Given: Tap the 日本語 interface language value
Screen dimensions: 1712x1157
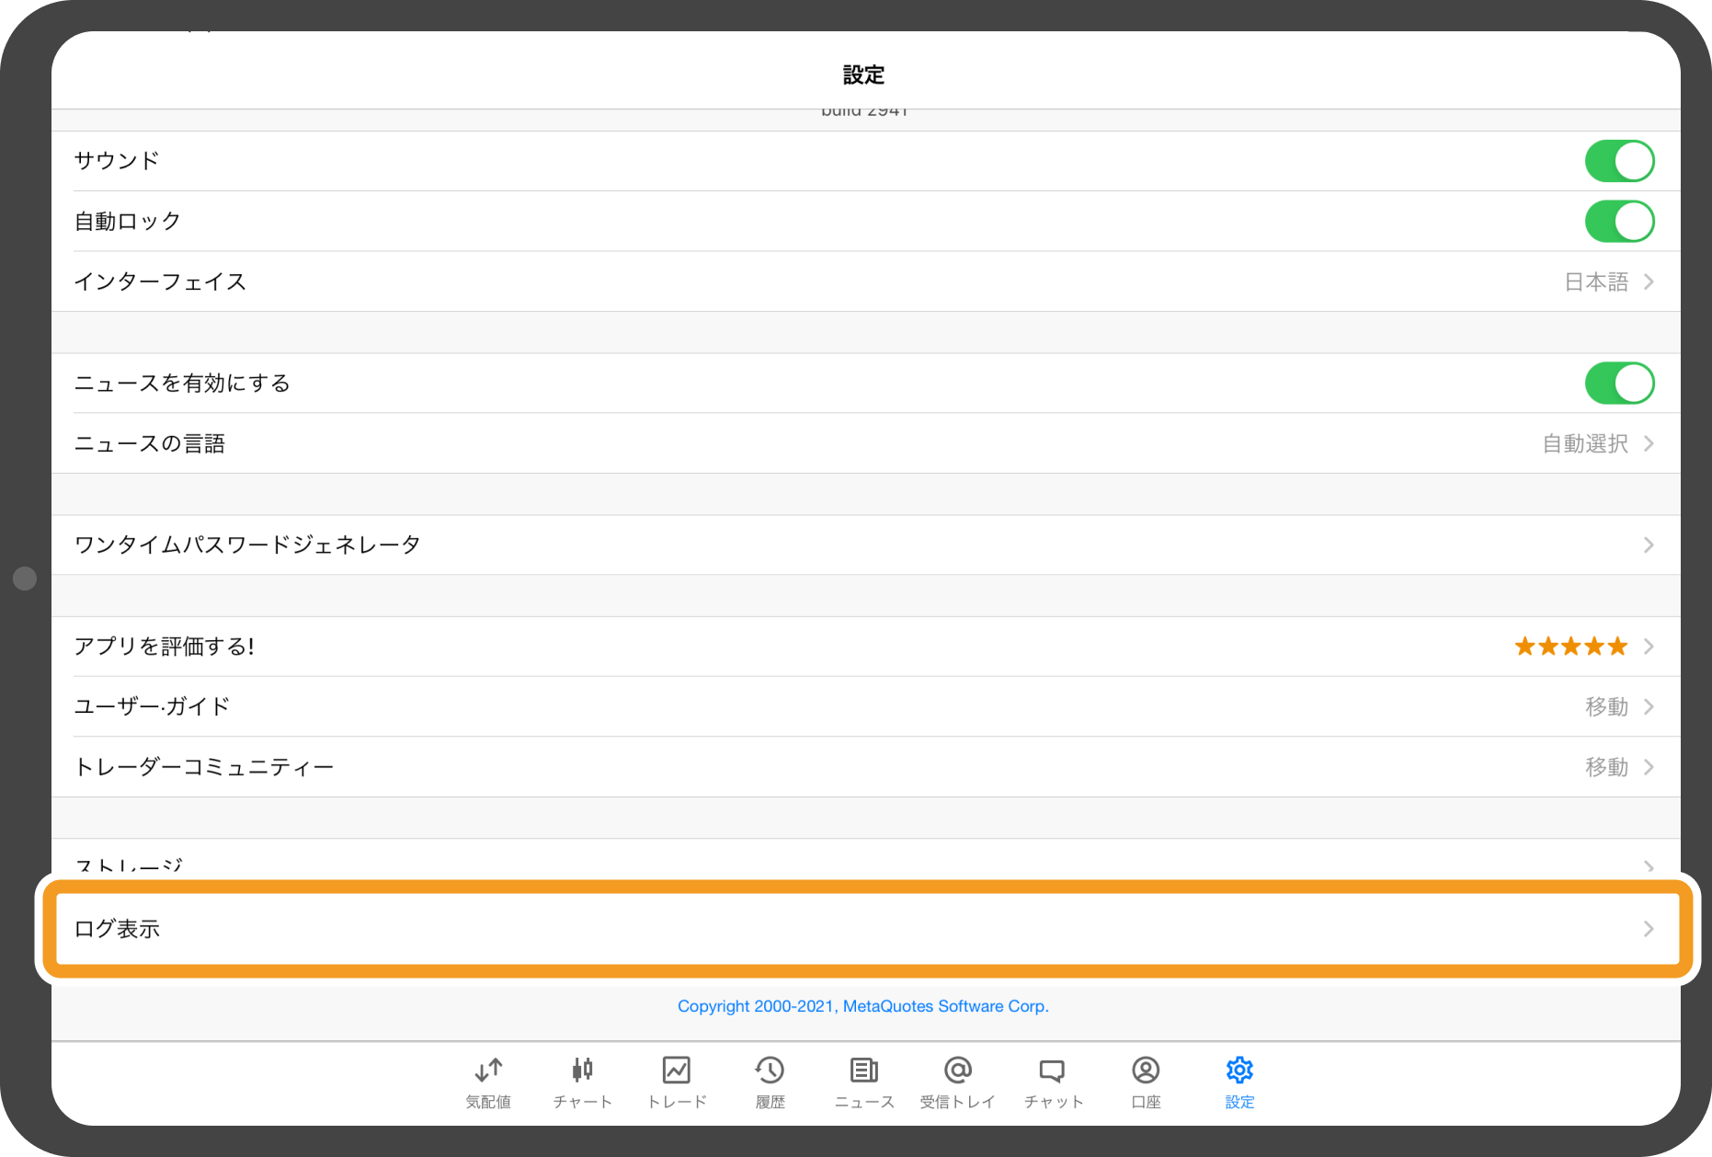Looking at the screenshot, I should click(1596, 281).
